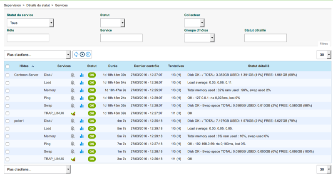Click the play icon beside refresh
Screen dimensions: 333x176
click(82, 54)
